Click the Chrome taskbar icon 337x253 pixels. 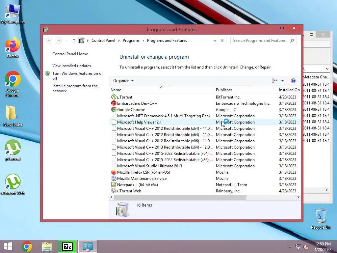[27, 246]
